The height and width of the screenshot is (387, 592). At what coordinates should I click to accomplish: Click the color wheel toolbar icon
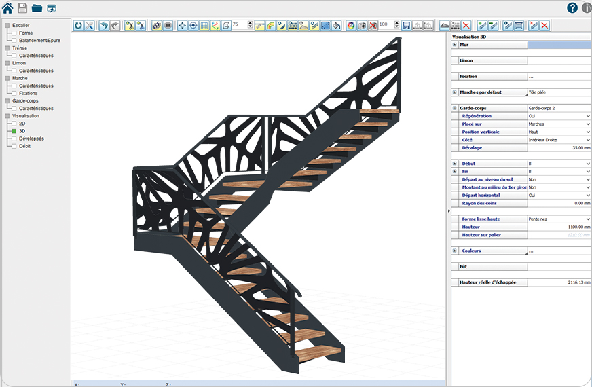pyautogui.click(x=350, y=25)
